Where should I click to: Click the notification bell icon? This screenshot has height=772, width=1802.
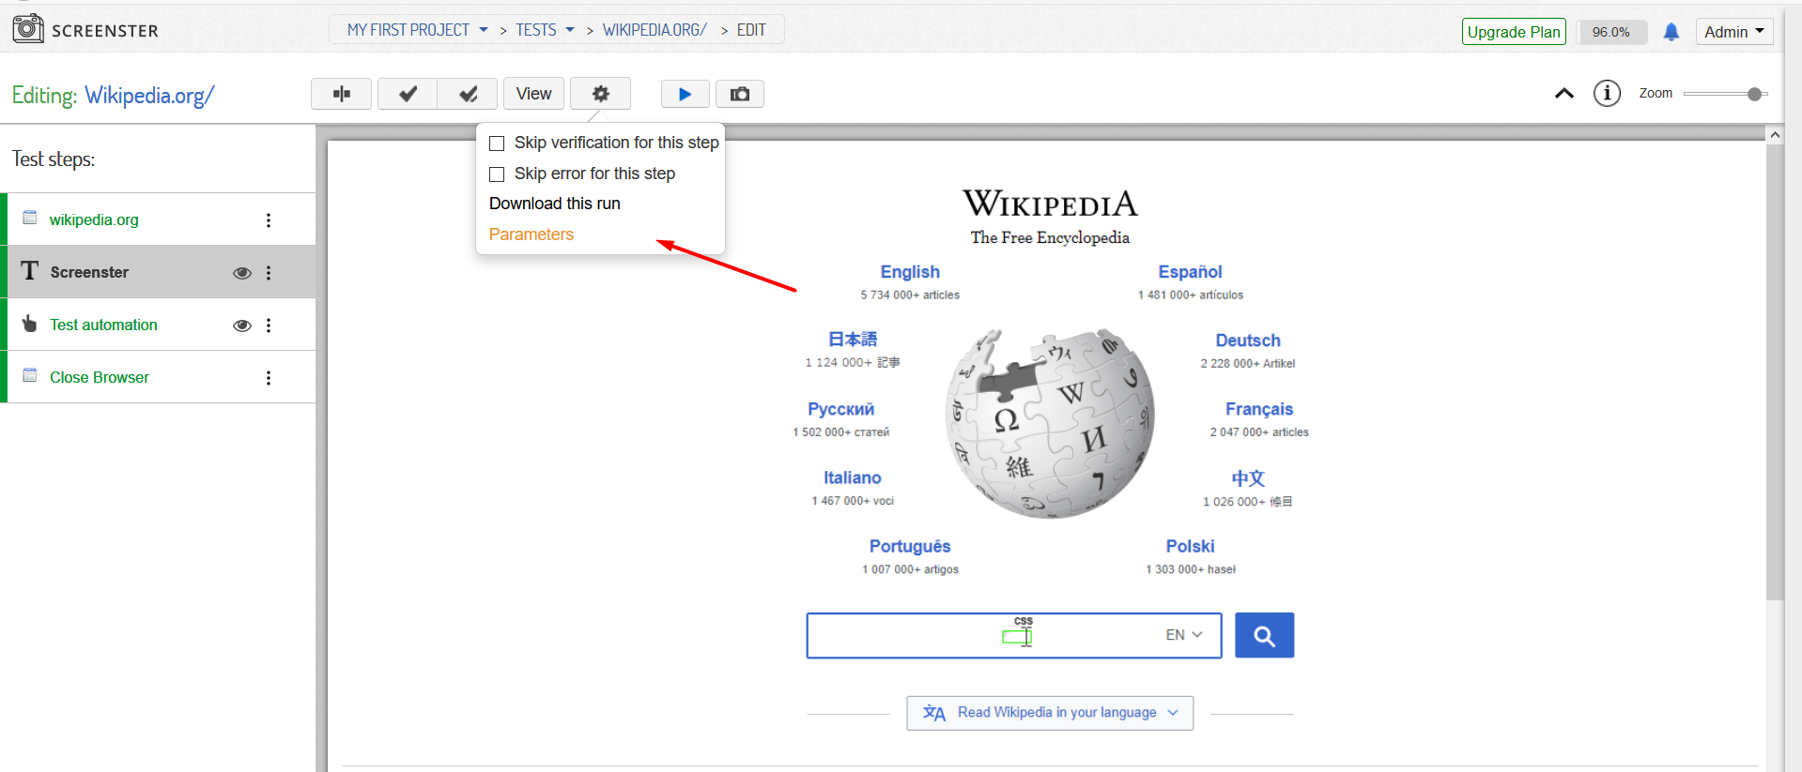[1671, 32]
